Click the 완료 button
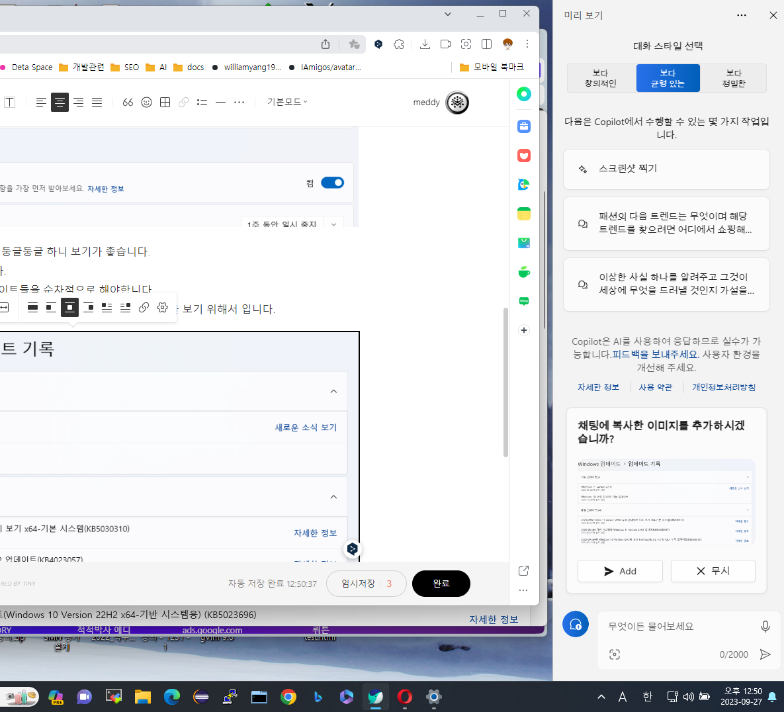This screenshot has height=712, width=784. [x=441, y=583]
